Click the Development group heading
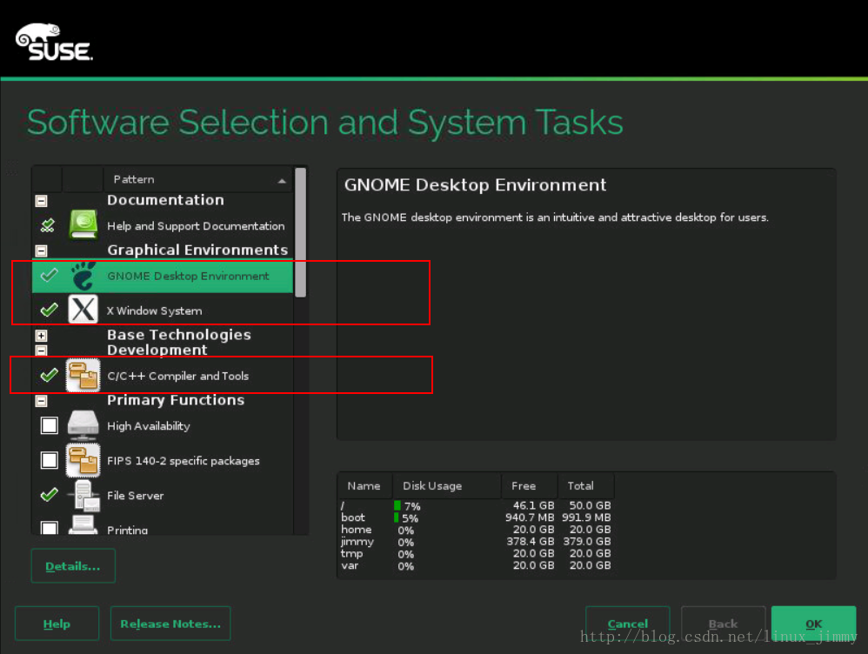The image size is (868, 654). [157, 350]
